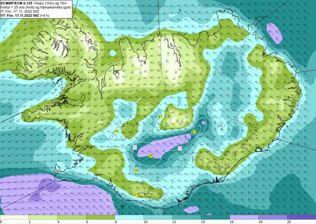Image resolution: width=316 pixels, height=224 pixels.
Task: Select the above 20 m/s dark purple legend swatch
Action: [x=301, y=217]
